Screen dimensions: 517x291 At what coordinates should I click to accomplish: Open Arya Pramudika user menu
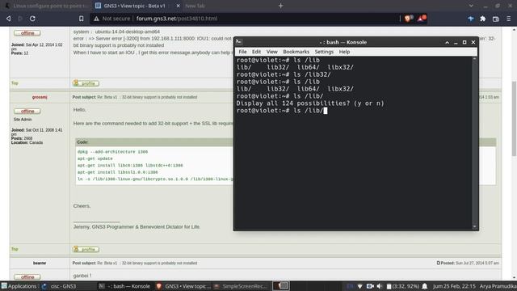[x=498, y=286]
